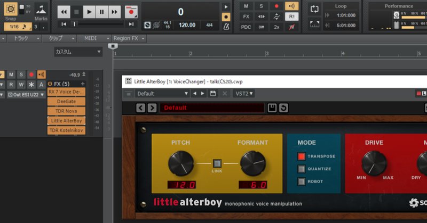The height and width of the screenshot is (223, 427).
Task: Click the automation write W icon in Mix module
Action: [291, 27]
